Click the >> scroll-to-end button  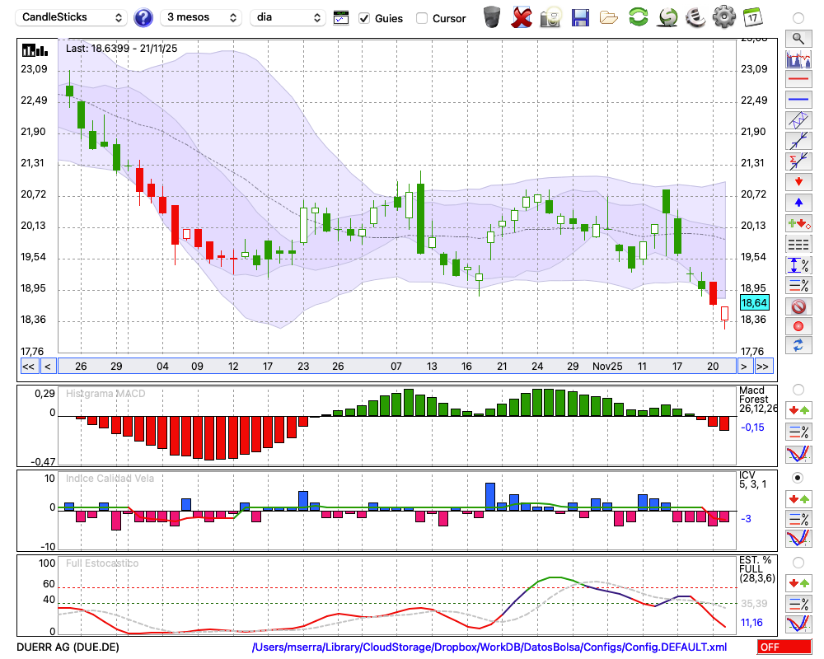click(x=763, y=367)
